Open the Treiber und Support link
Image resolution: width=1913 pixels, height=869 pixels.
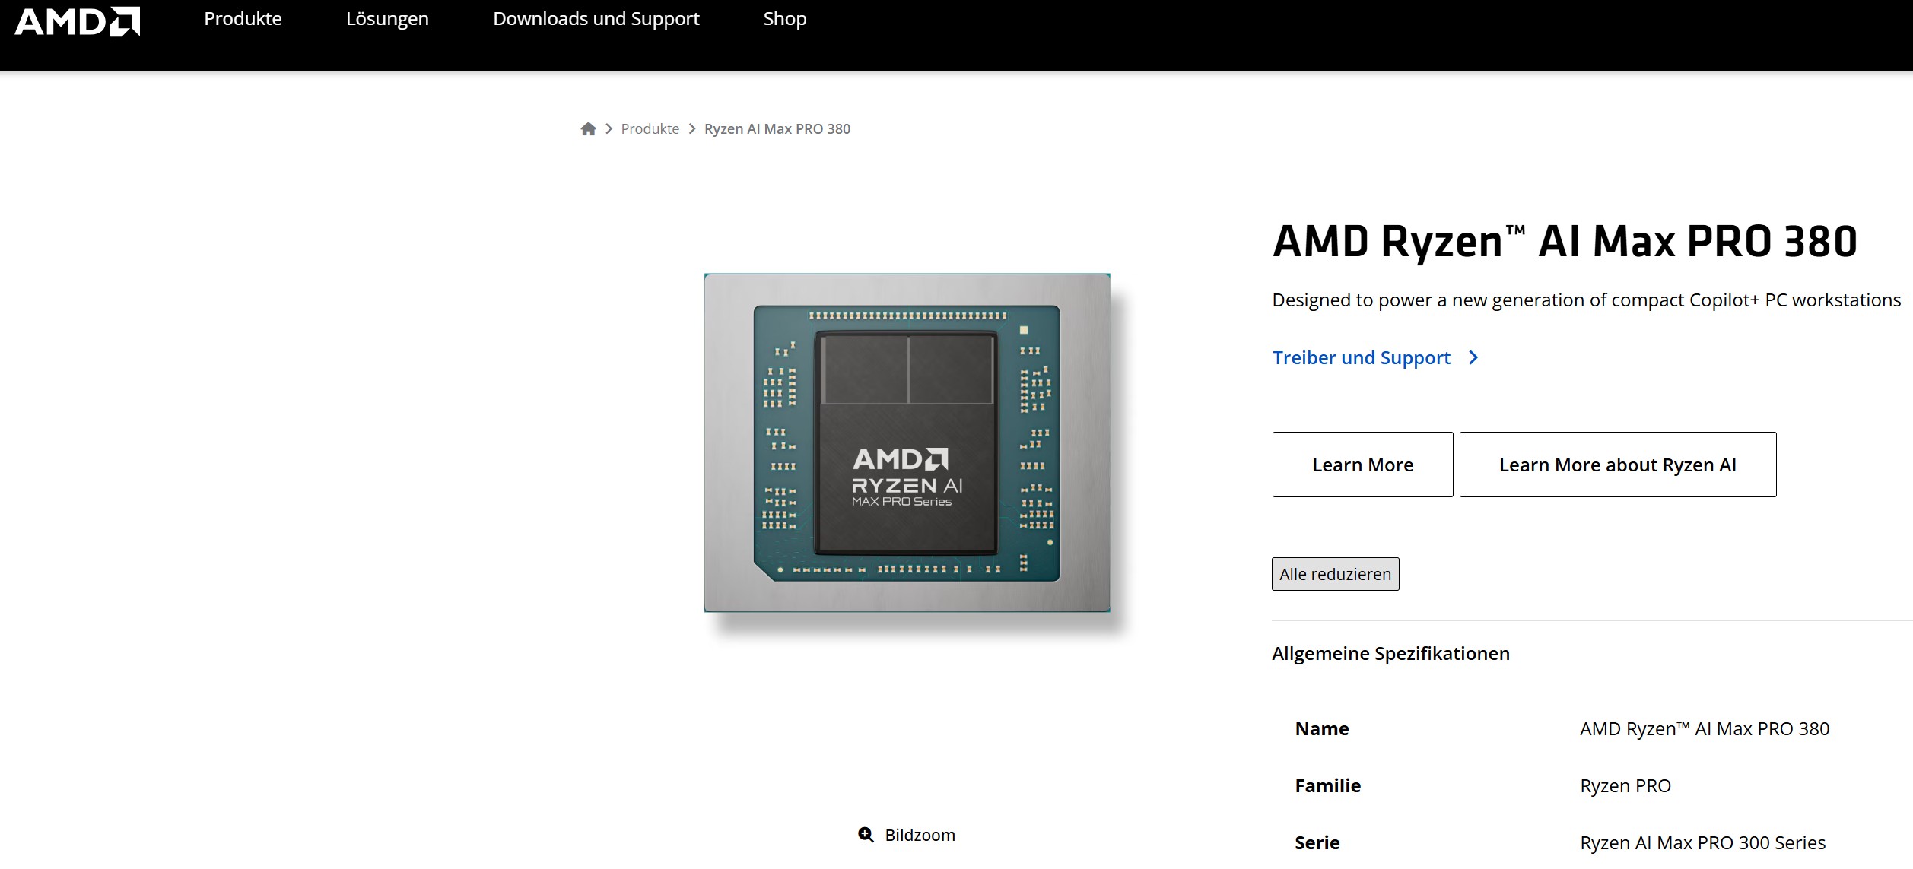tap(1361, 357)
